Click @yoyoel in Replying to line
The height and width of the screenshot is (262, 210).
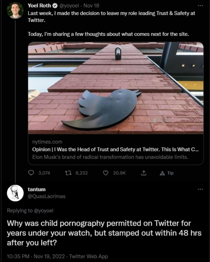click(43, 211)
